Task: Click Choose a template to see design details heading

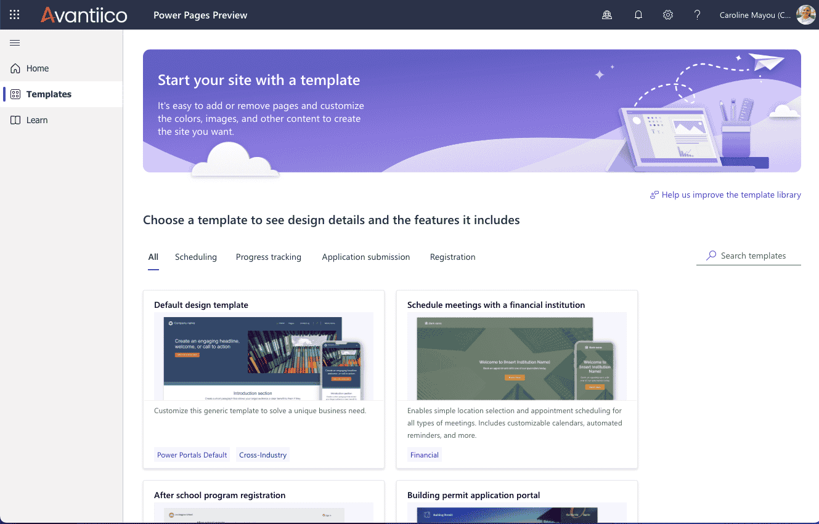Action: click(x=332, y=220)
